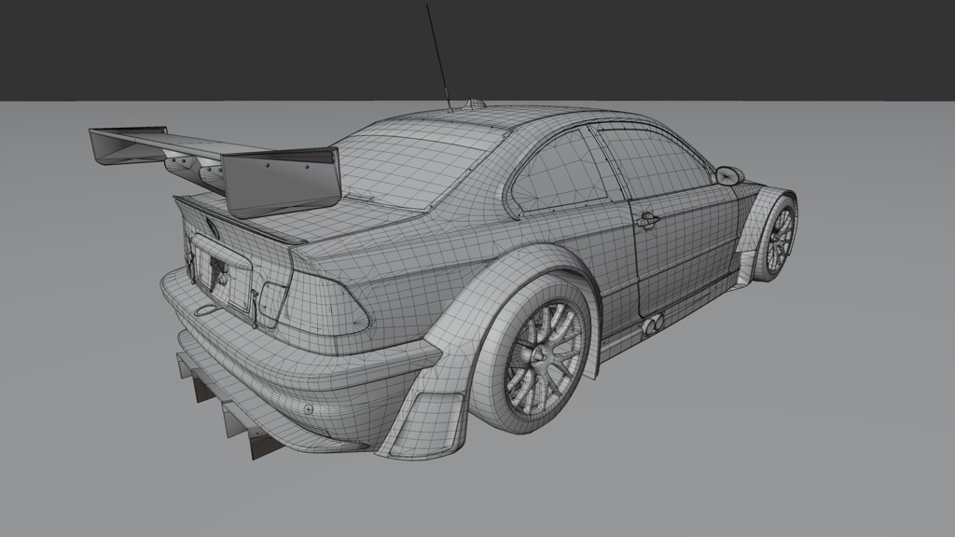Click the rear wheel rim of the car
The width and height of the screenshot is (955, 537).
click(546, 357)
